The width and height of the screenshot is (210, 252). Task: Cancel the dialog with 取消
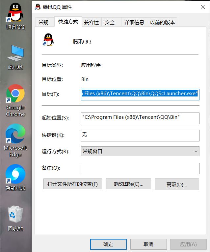(x=148, y=244)
